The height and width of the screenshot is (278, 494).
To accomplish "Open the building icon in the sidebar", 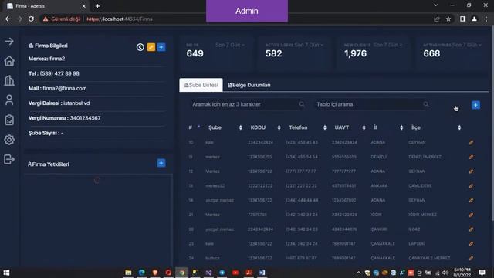I will [9, 80].
